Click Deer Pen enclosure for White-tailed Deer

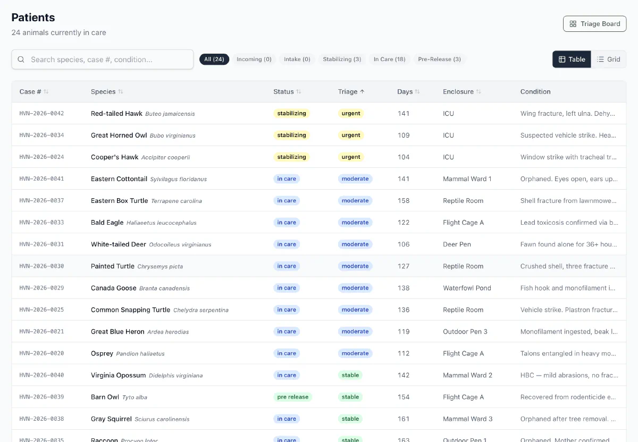coord(457,244)
